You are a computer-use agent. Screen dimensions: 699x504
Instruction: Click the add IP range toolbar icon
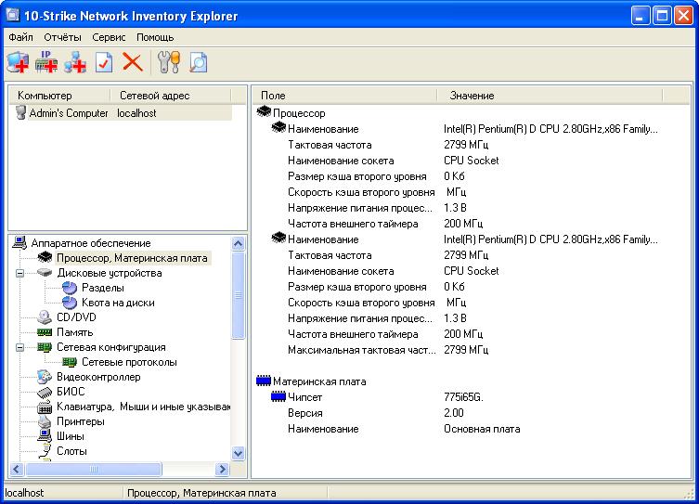[x=46, y=62]
